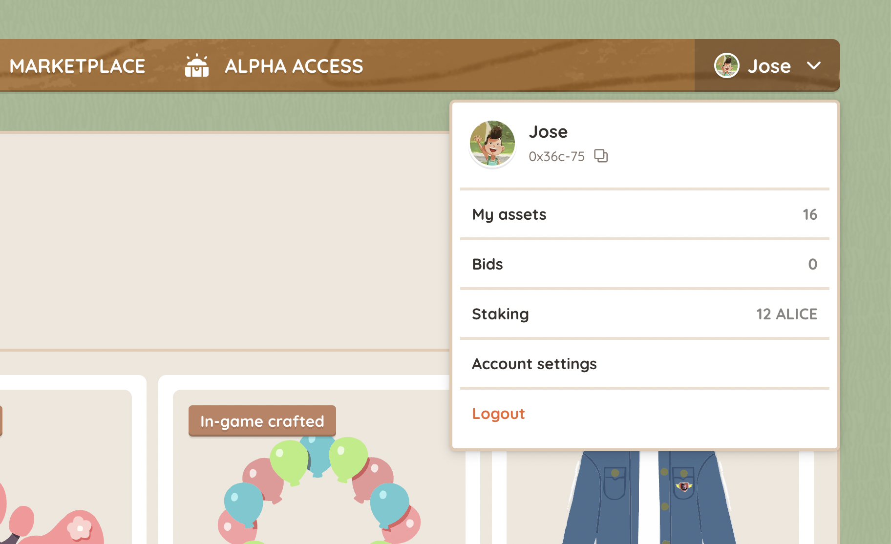Click the large profile avatar in the dropdown
The width and height of the screenshot is (891, 544).
click(492, 144)
